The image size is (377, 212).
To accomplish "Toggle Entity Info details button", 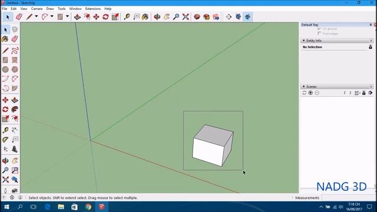I will point(371,47).
